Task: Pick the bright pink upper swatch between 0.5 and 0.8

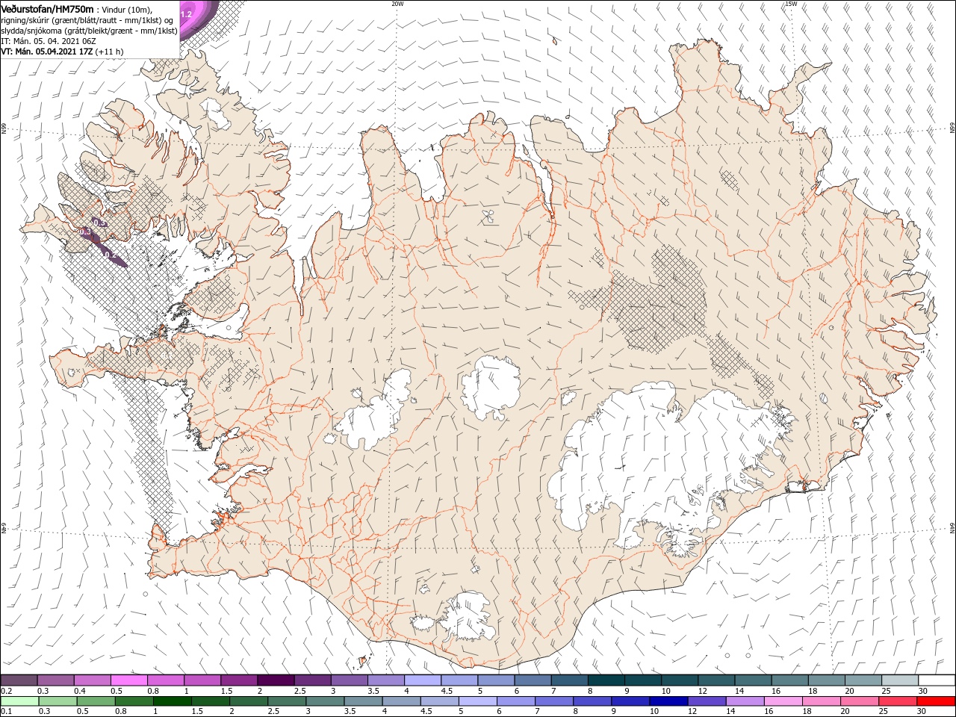Action: click(x=128, y=680)
